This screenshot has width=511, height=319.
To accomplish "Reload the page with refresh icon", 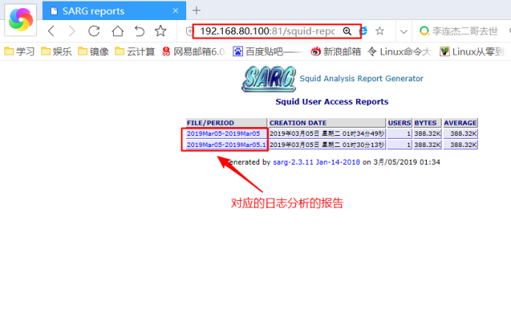I will pyautogui.click(x=95, y=31).
